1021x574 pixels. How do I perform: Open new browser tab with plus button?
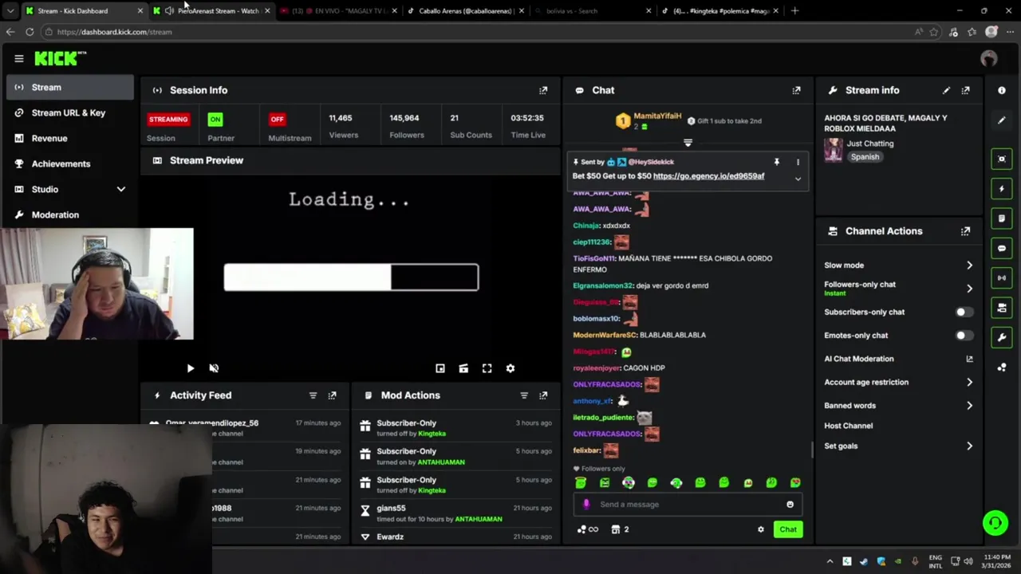[794, 11]
